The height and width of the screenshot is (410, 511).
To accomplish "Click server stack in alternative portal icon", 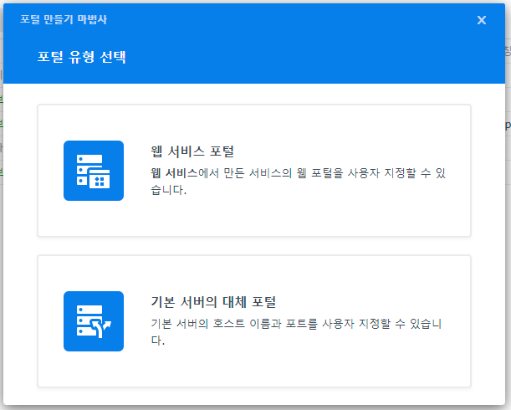I will pyautogui.click(x=84, y=318).
